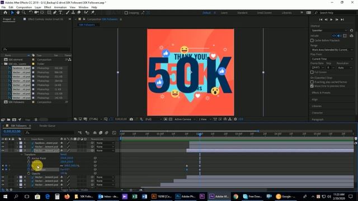Image resolution: width=358 pixels, height=201 pixels.
Task: Click New Composition icon in Project panel
Action: click(x=14, y=119)
